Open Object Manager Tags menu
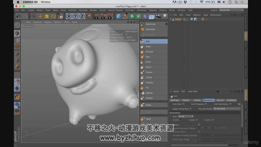 [x=205, y=15]
